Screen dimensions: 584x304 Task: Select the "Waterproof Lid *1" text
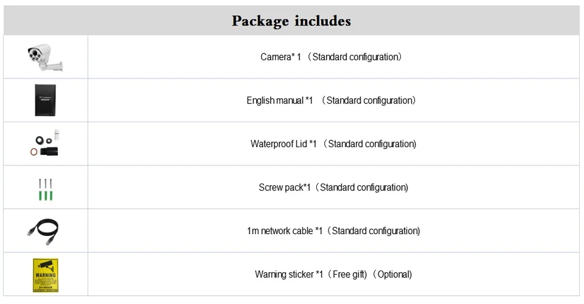(x=283, y=144)
